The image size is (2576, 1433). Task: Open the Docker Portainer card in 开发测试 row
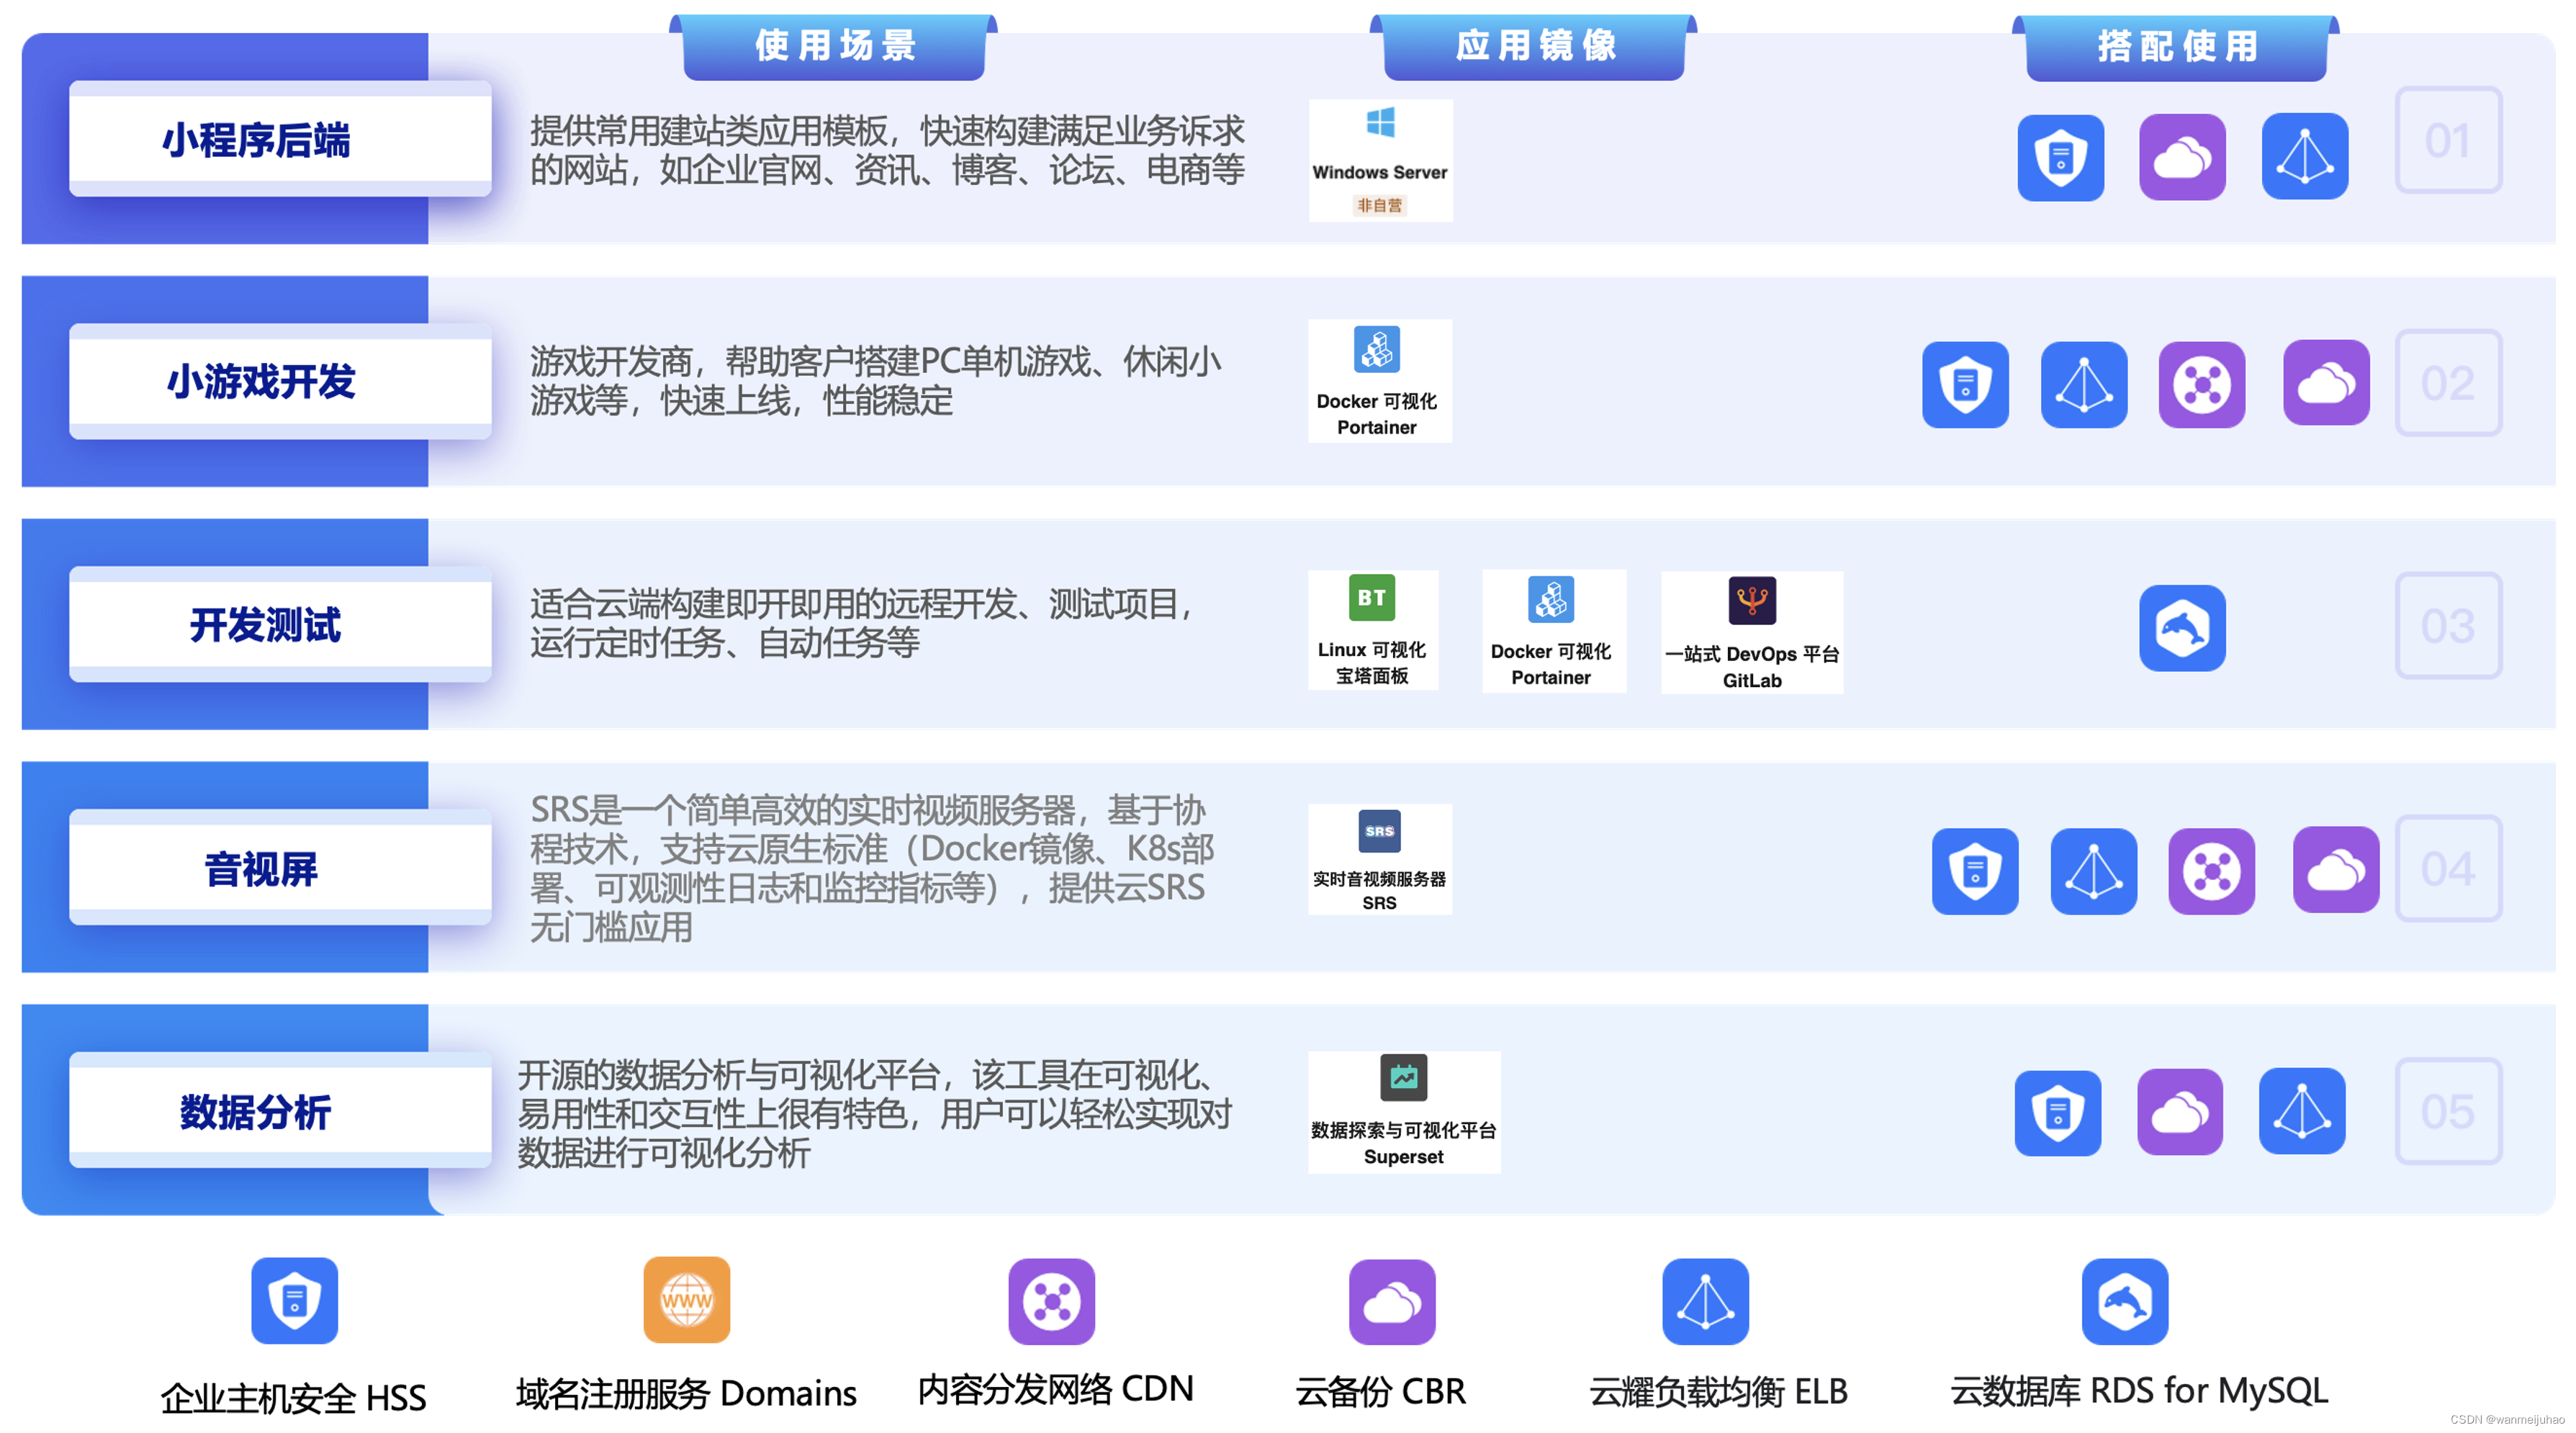pos(1554,631)
